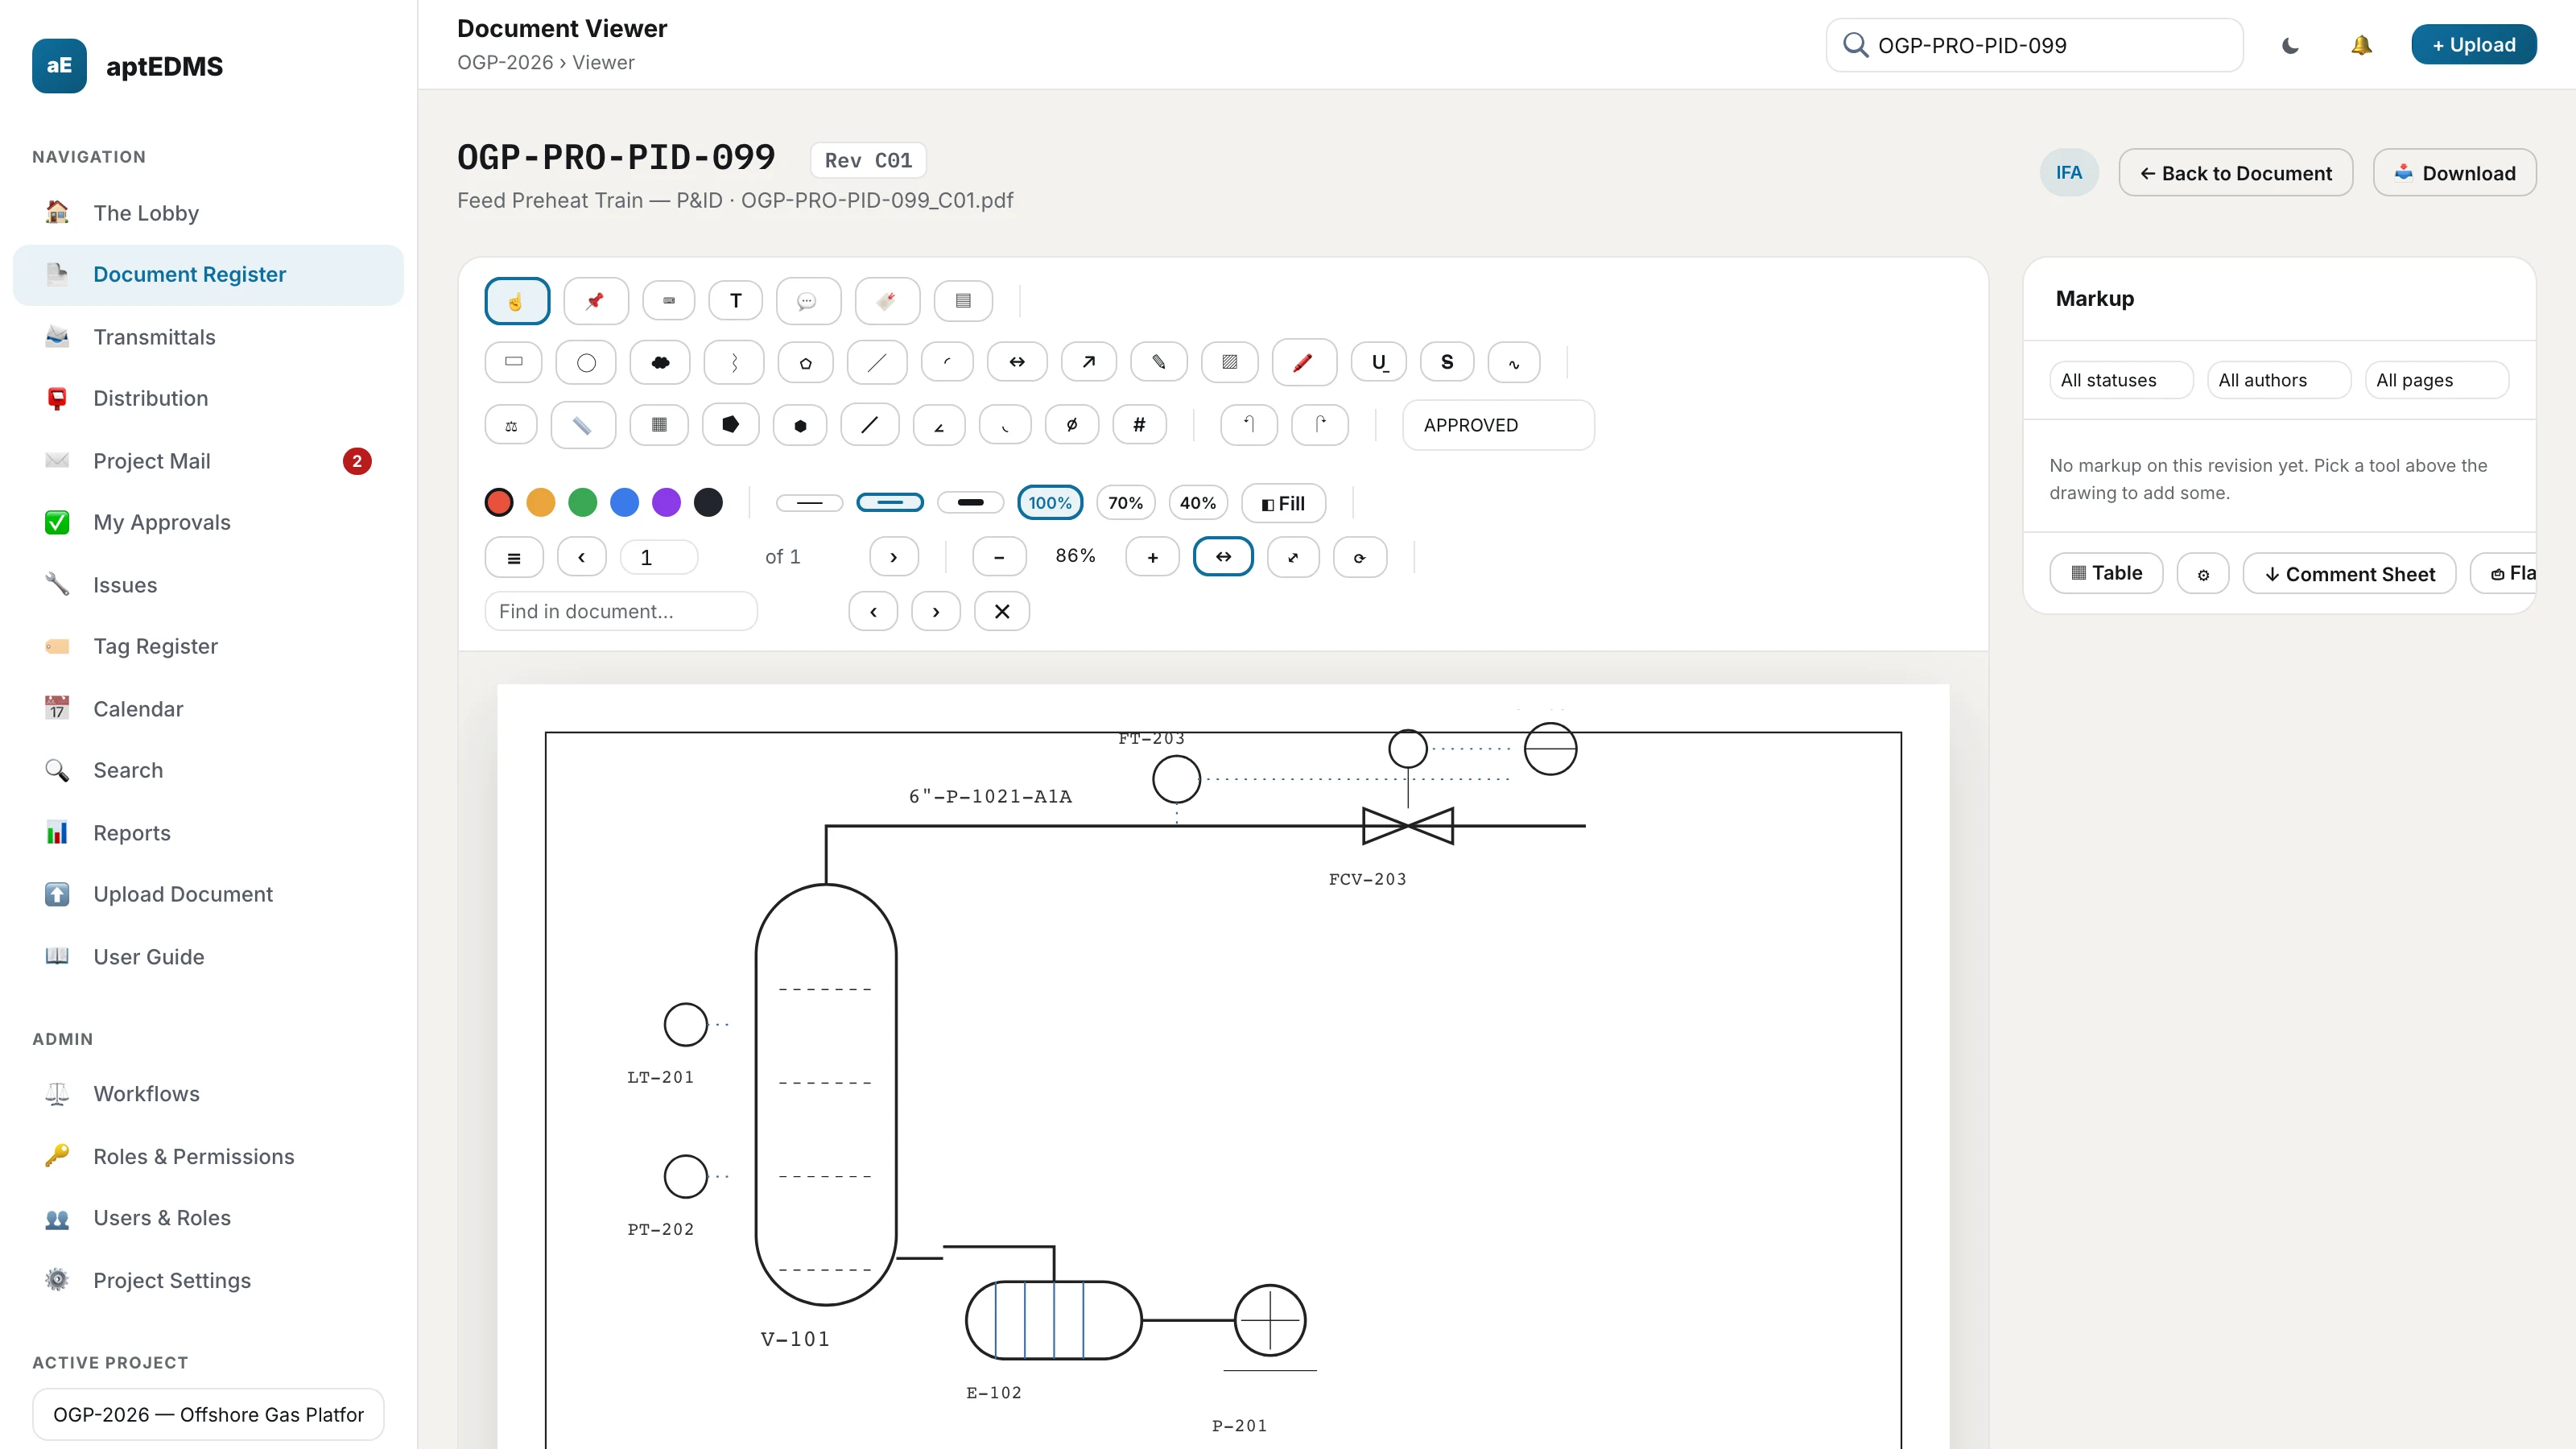Click the + Upload button
This screenshot has height=1449, width=2576.
point(2474,45)
